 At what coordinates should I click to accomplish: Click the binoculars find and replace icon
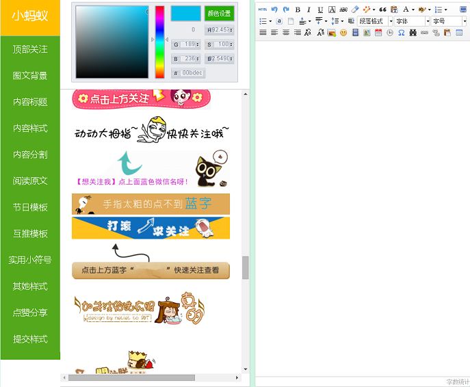pyautogui.click(x=413, y=32)
